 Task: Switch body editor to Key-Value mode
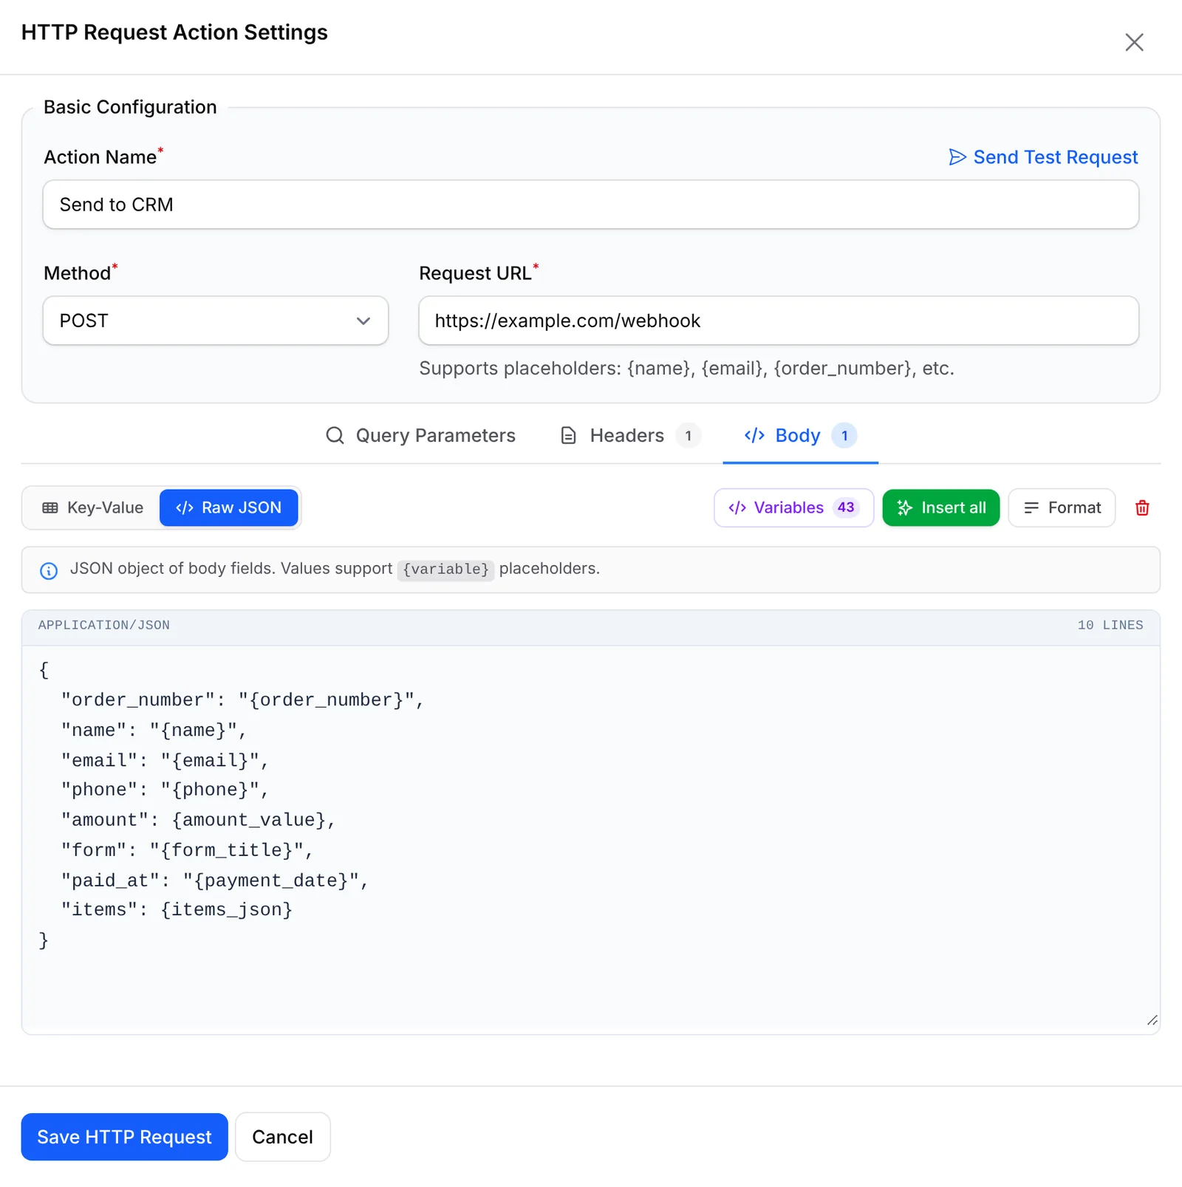point(92,507)
